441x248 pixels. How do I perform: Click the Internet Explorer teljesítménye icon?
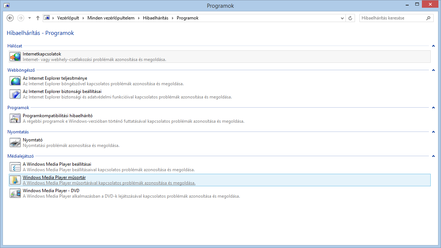(15, 81)
